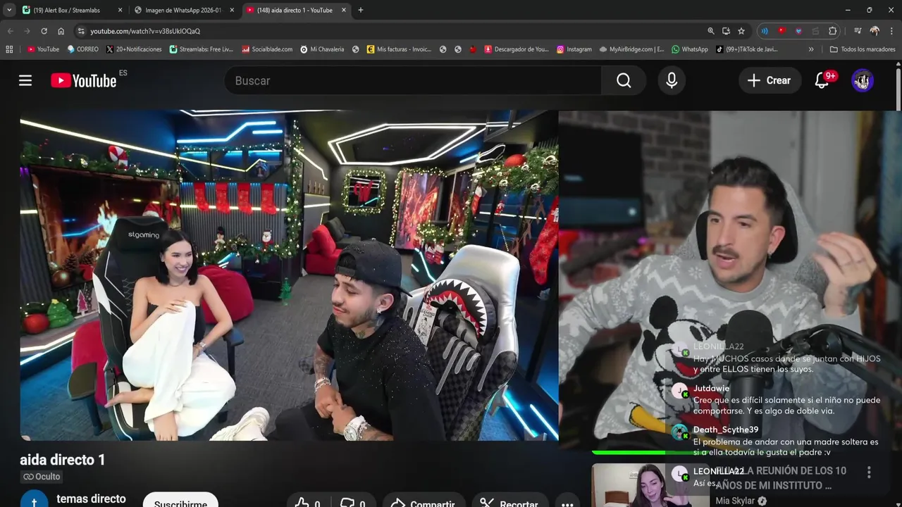
Task: Open options for the recommended video
Action: tap(869, 472)
